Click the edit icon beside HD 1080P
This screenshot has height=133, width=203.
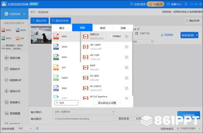point(127,47)
